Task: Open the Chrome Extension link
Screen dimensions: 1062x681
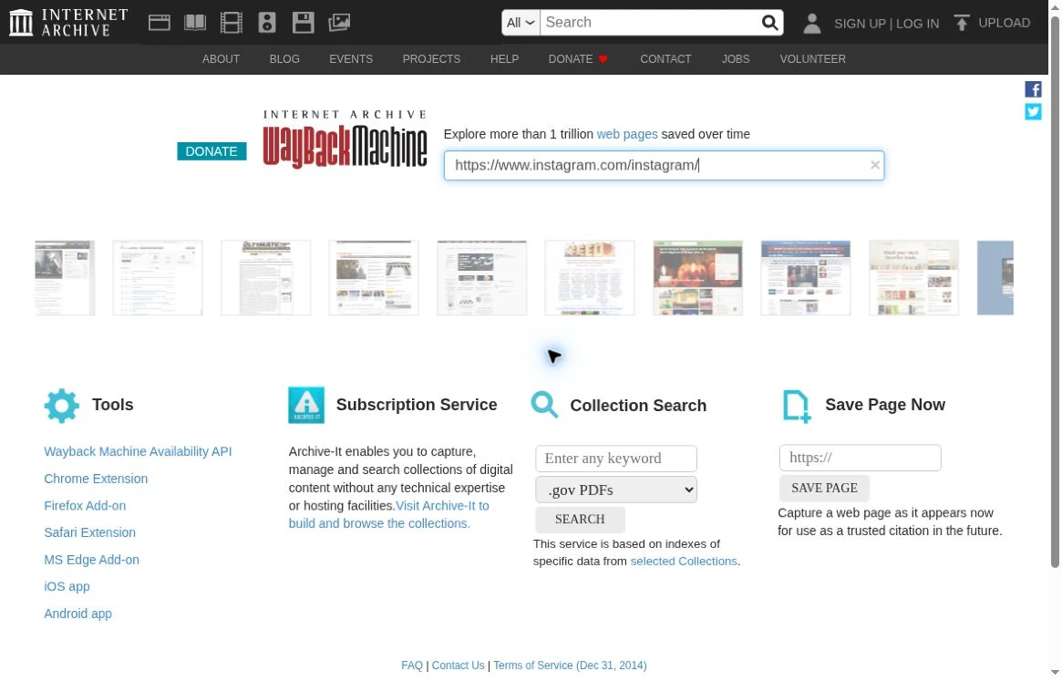Action: click(96, 480)
